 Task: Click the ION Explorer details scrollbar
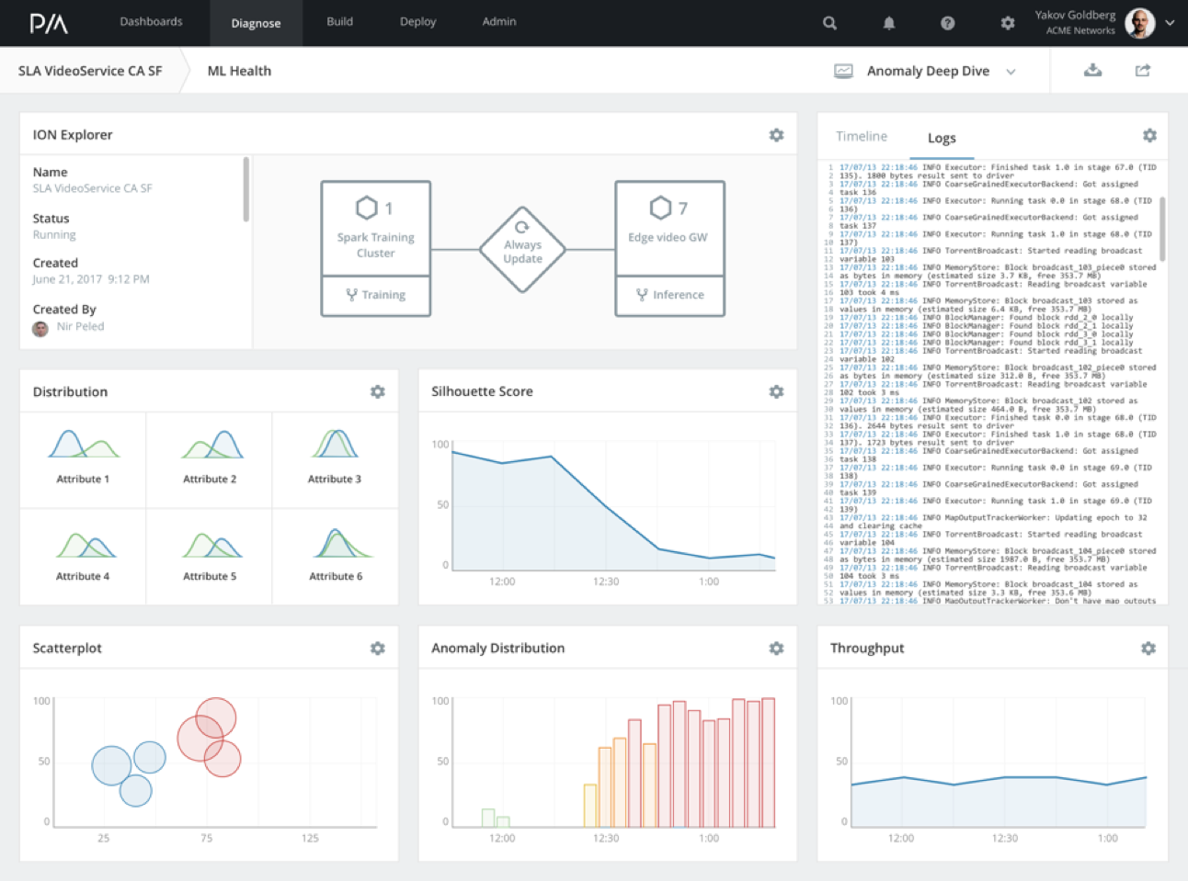click(246, 189)
